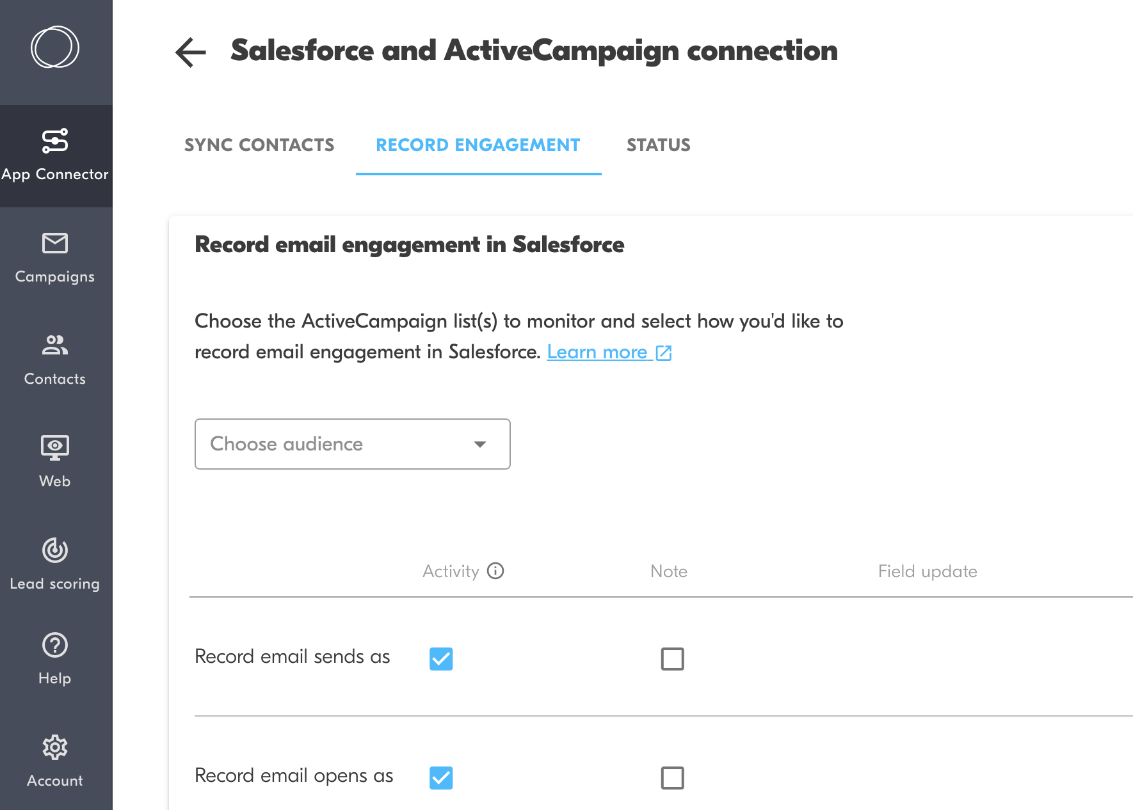
Task: Expand the audience selector chevron
Action: [479, 444]
